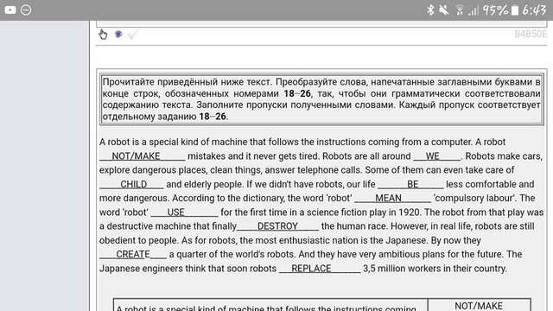Click the BE blank in the text

(410, 184)
